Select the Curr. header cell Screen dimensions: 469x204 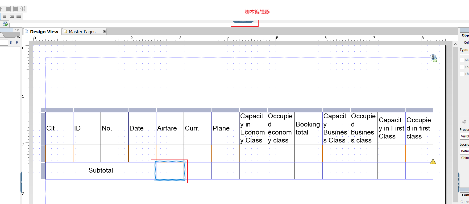198,128
